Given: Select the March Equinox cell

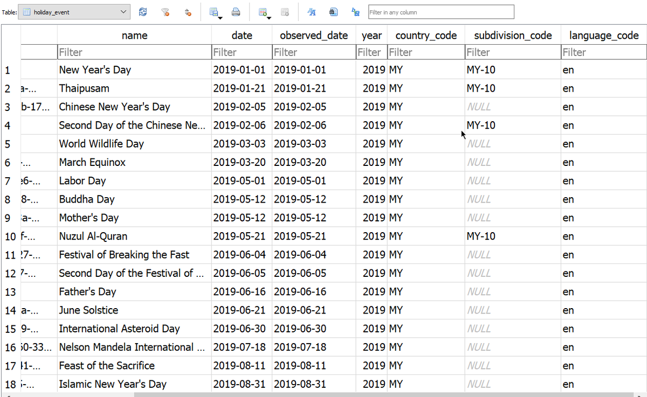Looking at the screenshot, I should pos(134,162).
